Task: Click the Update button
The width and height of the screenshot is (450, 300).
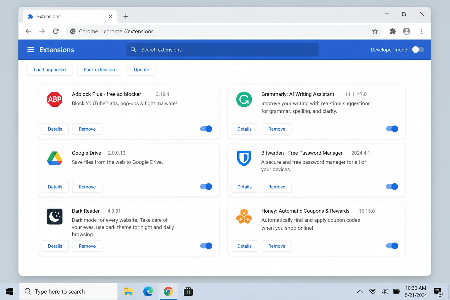Action: [x=142, y=70]
